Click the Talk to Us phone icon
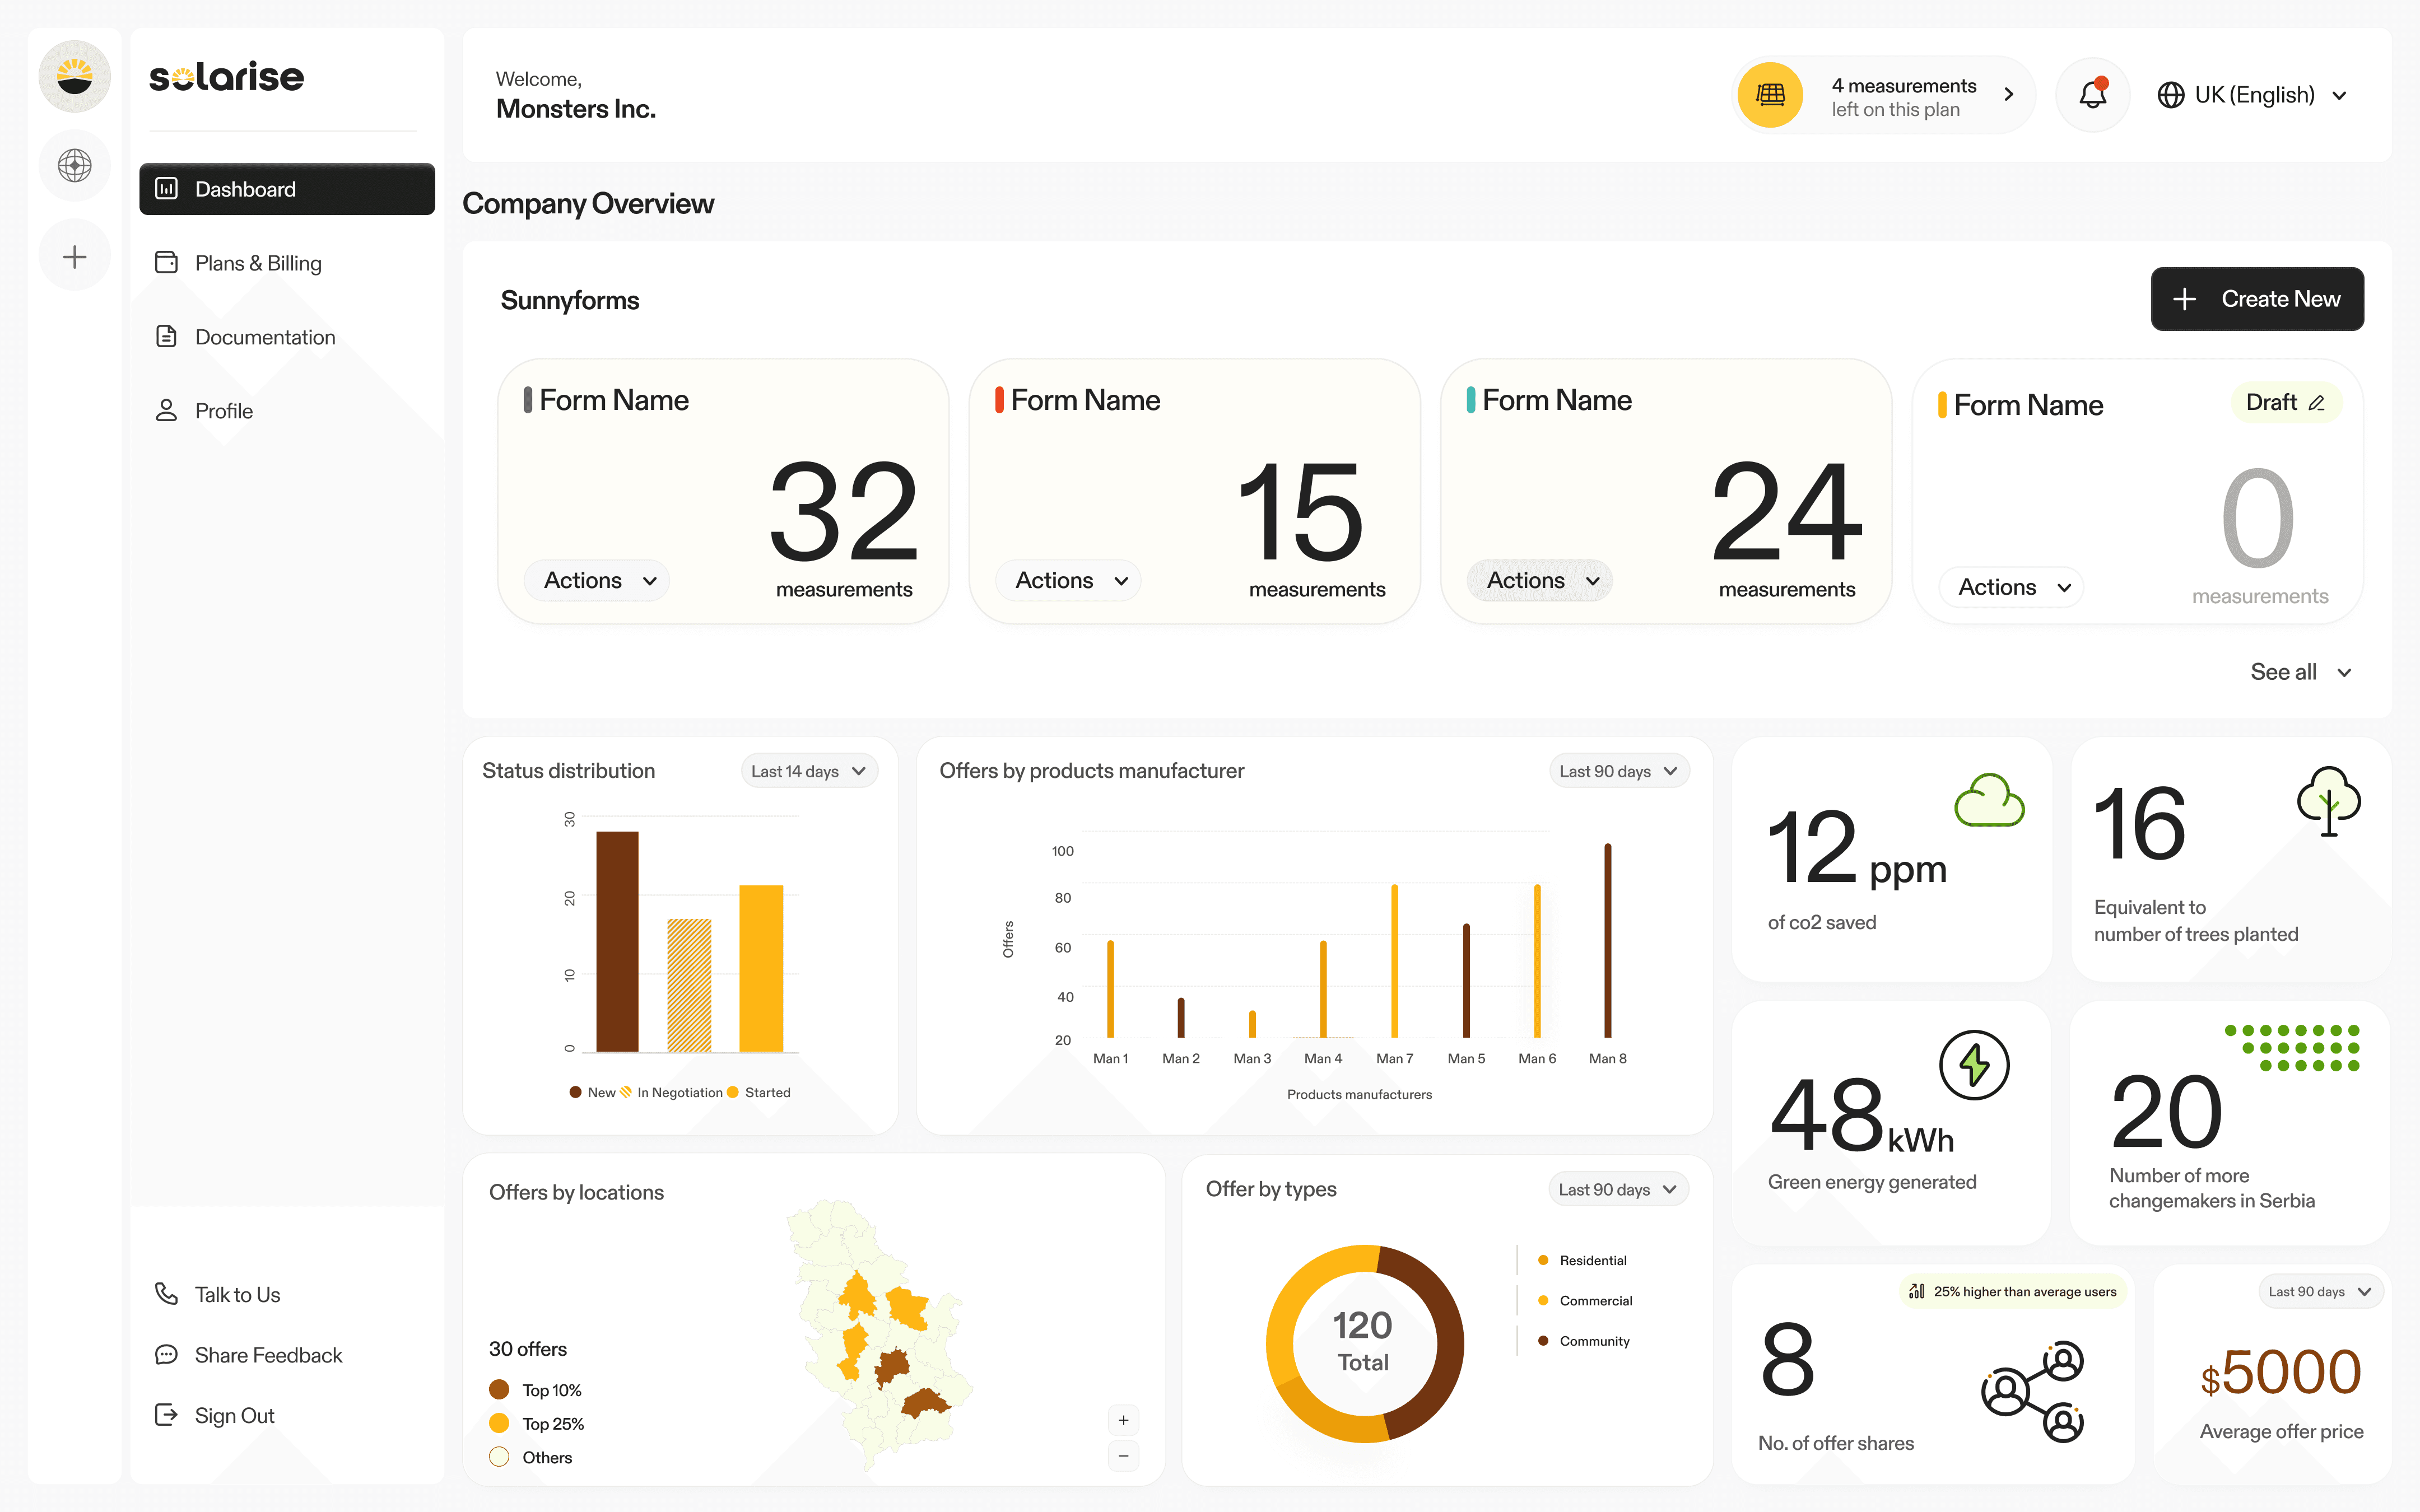The image size is (2420, 1512). tap(166, 1294)
